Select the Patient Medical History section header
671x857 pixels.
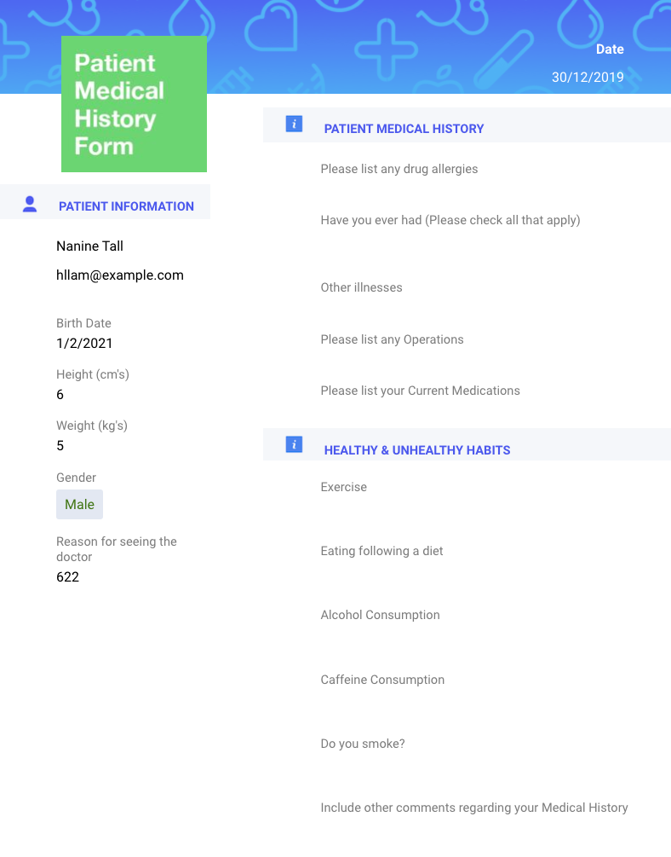tap(404, 129)
